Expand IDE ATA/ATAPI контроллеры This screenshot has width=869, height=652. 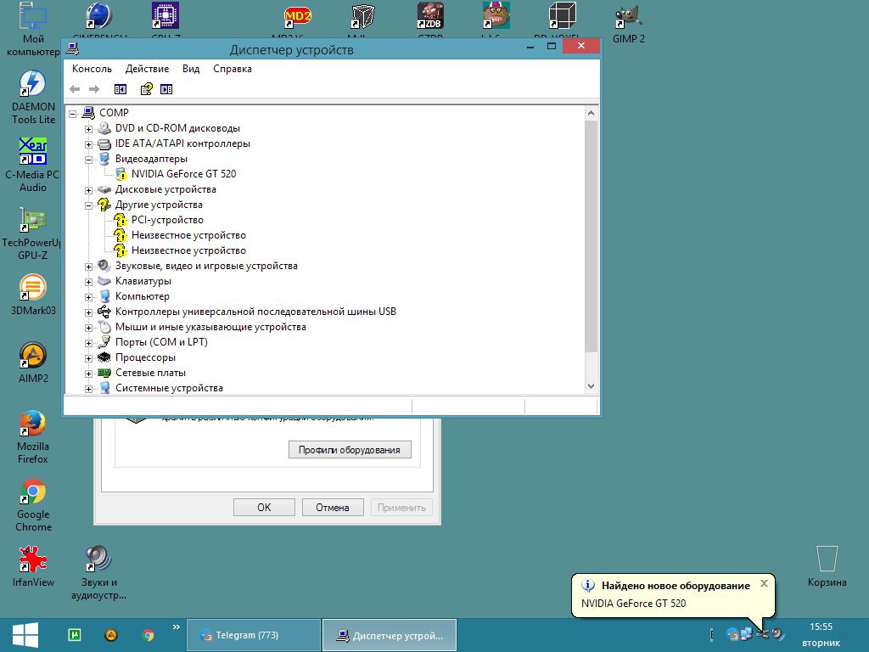[88, 144]
